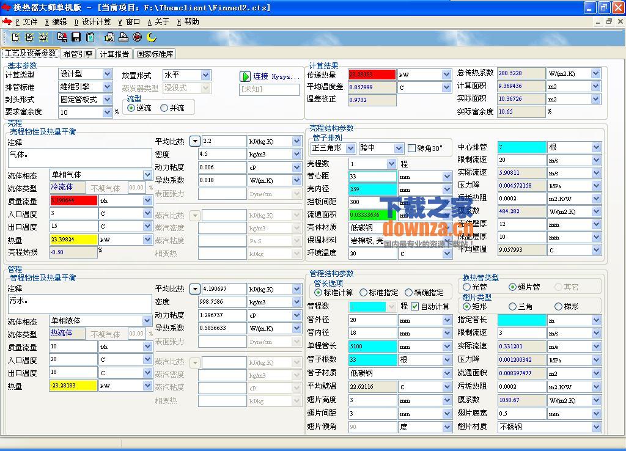Screen dimensions: 626x451
Task: Open the 设计计算 menu
Action: (x=92, y=22)
